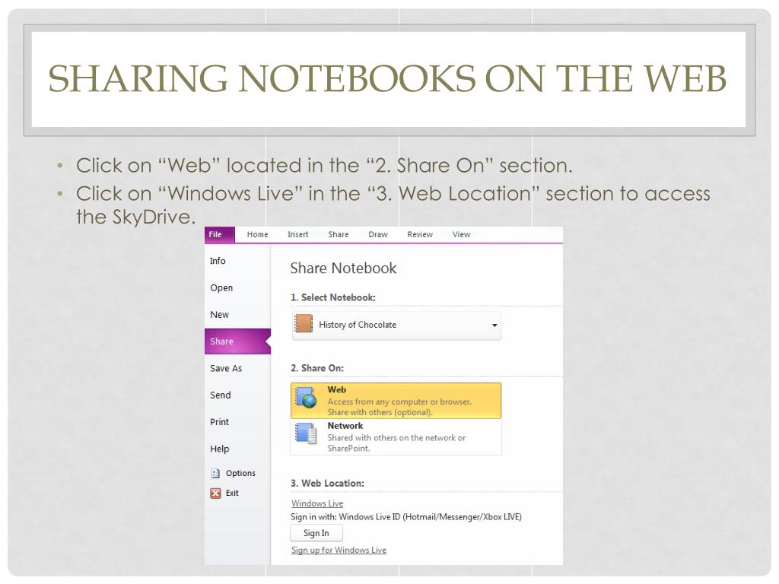779x584 pixels.
Task: Select Open in the backstage menu
Action: pyautogui.click(x=237, y=287)
